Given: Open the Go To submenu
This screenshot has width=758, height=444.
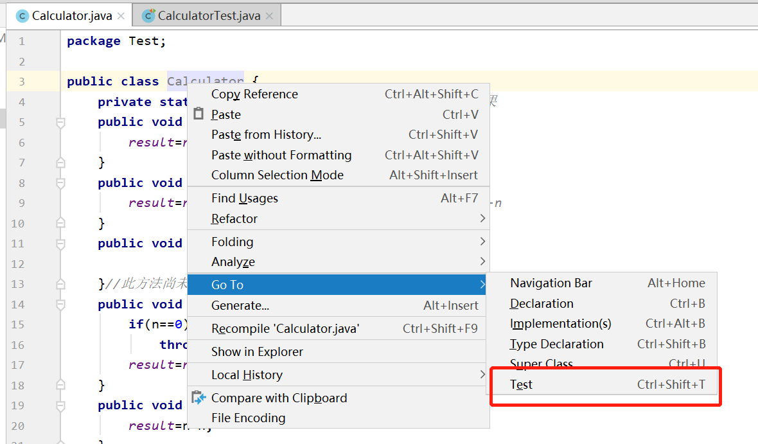Looking at the screenshot, I should point(337,285).
